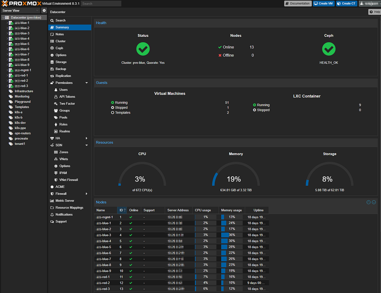Click the Metric Server chart icon
381x293 pixels.
52,201
